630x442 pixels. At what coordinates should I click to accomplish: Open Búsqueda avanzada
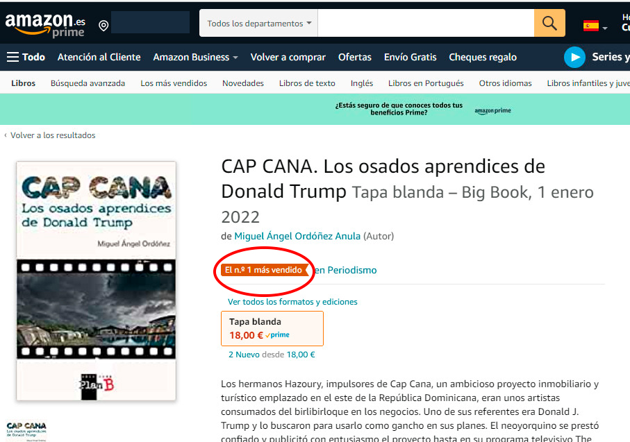(88, 83)
